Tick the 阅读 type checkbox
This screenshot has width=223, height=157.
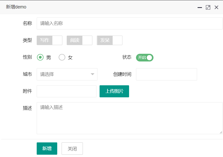[80, 40]
